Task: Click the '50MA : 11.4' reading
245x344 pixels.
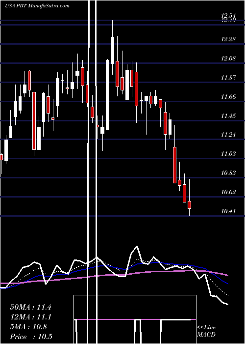Action: coord(30,307)
